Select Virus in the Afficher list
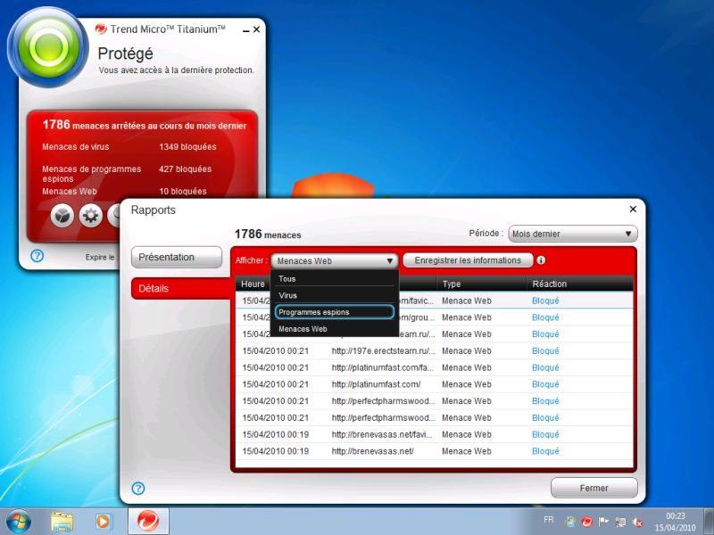The height and width of the screenshot is (535, 714). 287,295
